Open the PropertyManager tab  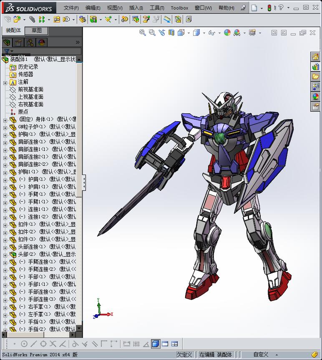(18, 42)
